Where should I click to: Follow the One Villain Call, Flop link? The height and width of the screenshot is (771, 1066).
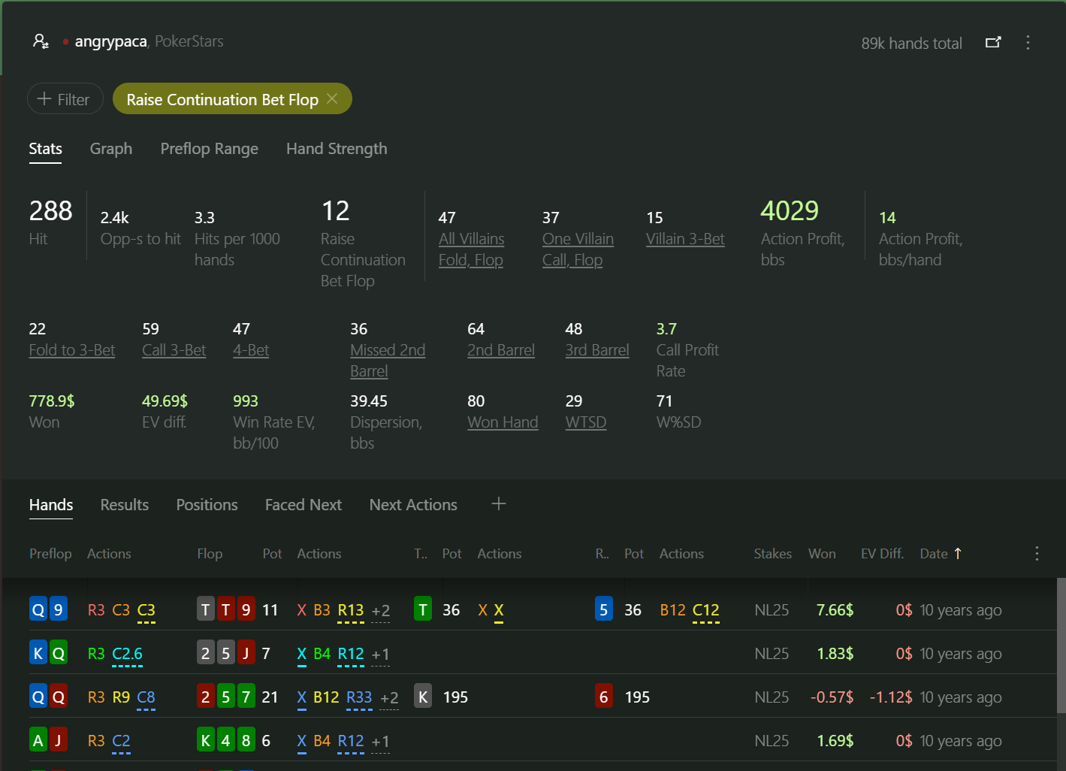(578, 249)
